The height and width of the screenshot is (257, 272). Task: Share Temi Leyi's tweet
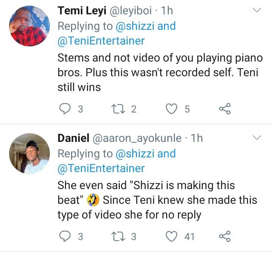click(225, 109)
